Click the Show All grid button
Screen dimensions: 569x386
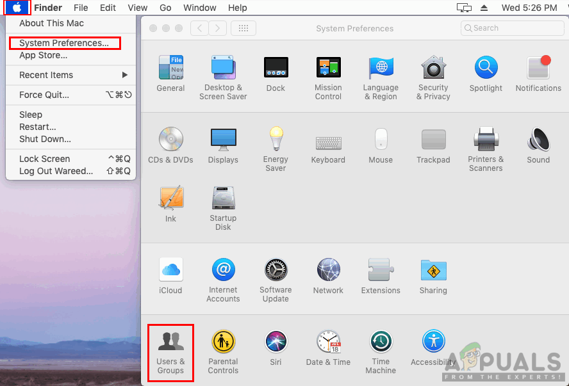(x=243, y=28)
